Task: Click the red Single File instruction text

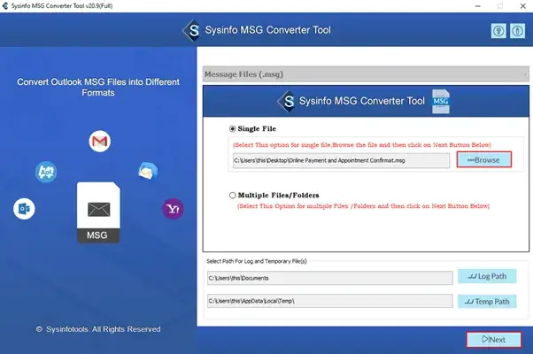Action: pyautogui.click(x=361, y=145)
